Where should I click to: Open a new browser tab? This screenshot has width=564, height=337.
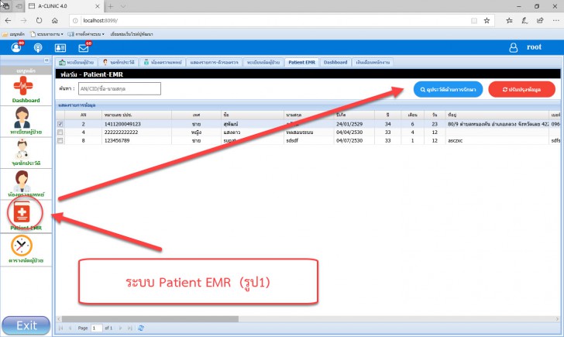coord(111,6)
